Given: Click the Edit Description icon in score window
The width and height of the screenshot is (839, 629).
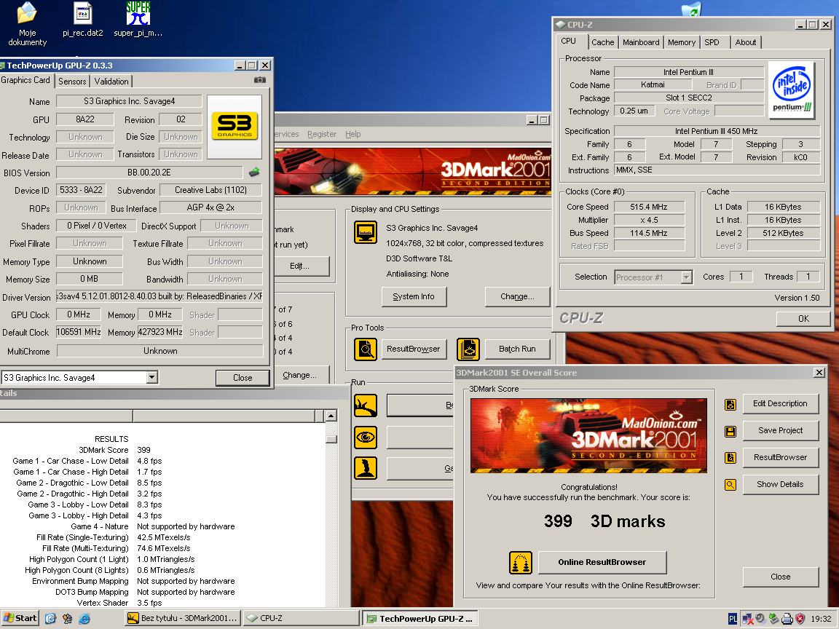Looking at the screenshot, I should (x=730, y=404).
